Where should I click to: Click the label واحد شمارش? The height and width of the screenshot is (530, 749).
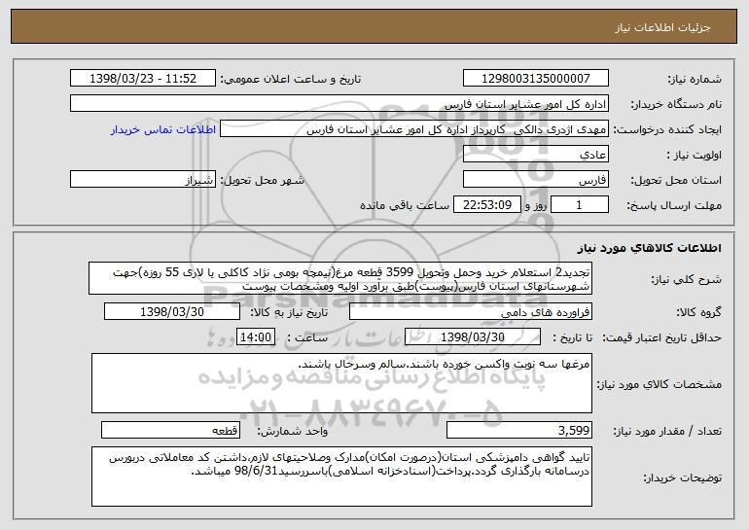pos(293,431)
